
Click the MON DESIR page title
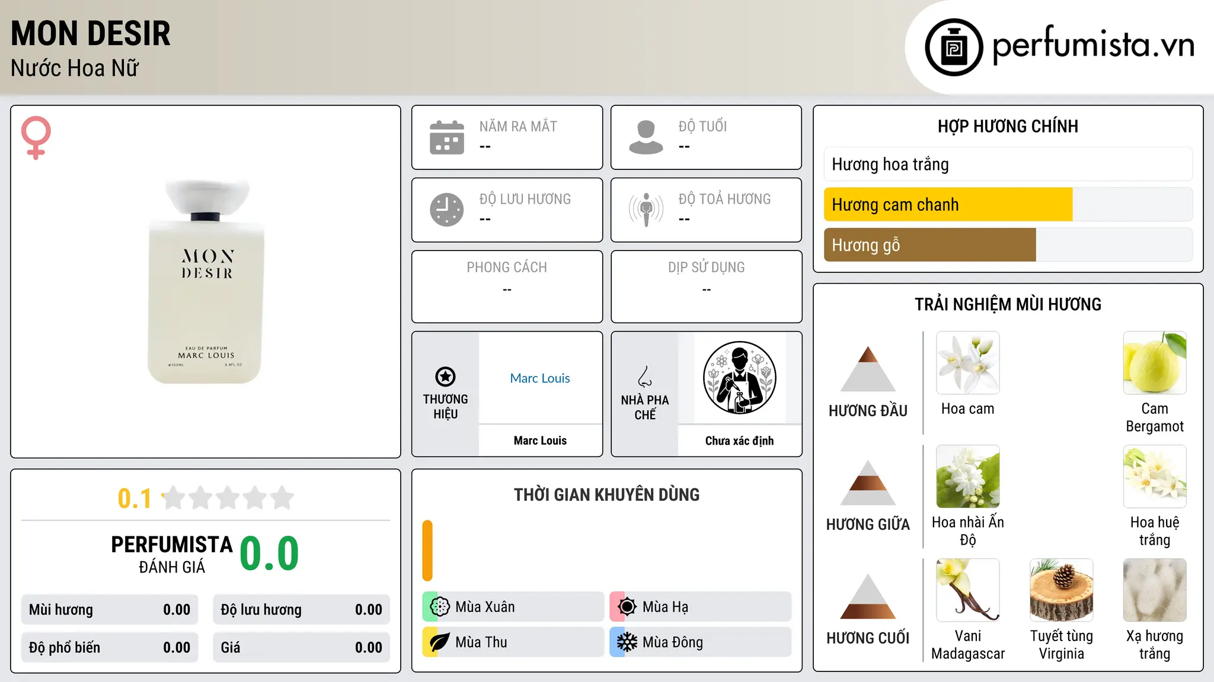91,33
